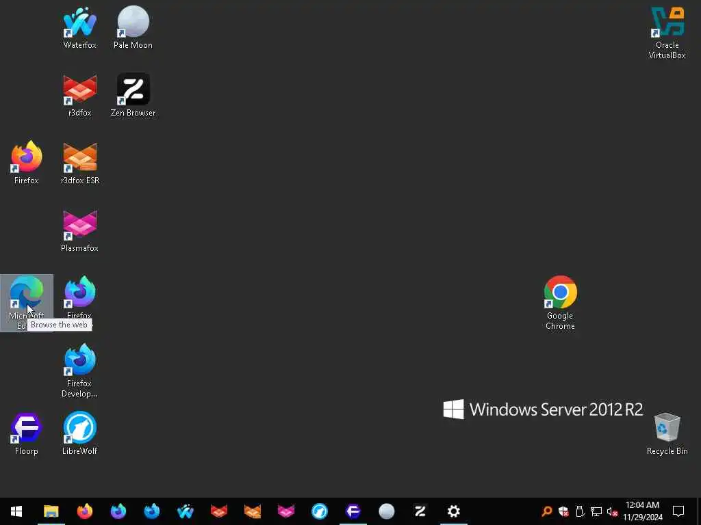Screen dimensions: 701x525
Task: Select the Waterfox desktop shortcut
Action: [x=79, y=27]
